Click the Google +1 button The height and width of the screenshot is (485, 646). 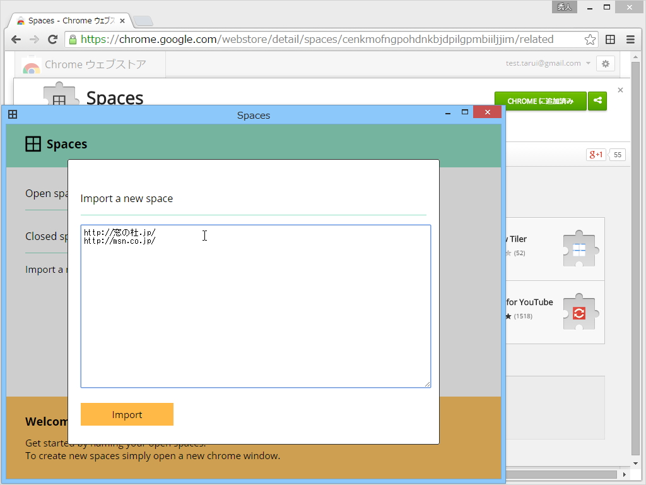coord(596,155)
